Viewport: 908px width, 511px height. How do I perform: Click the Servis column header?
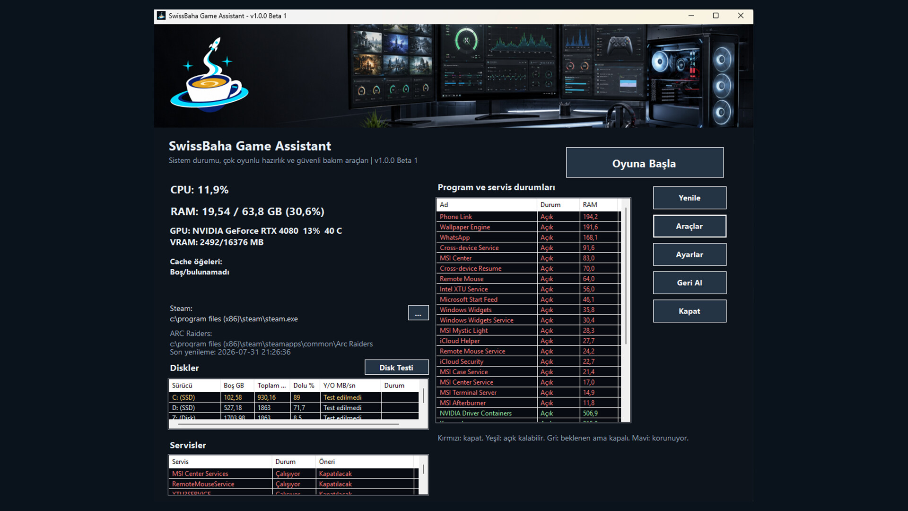coord(220,461)
